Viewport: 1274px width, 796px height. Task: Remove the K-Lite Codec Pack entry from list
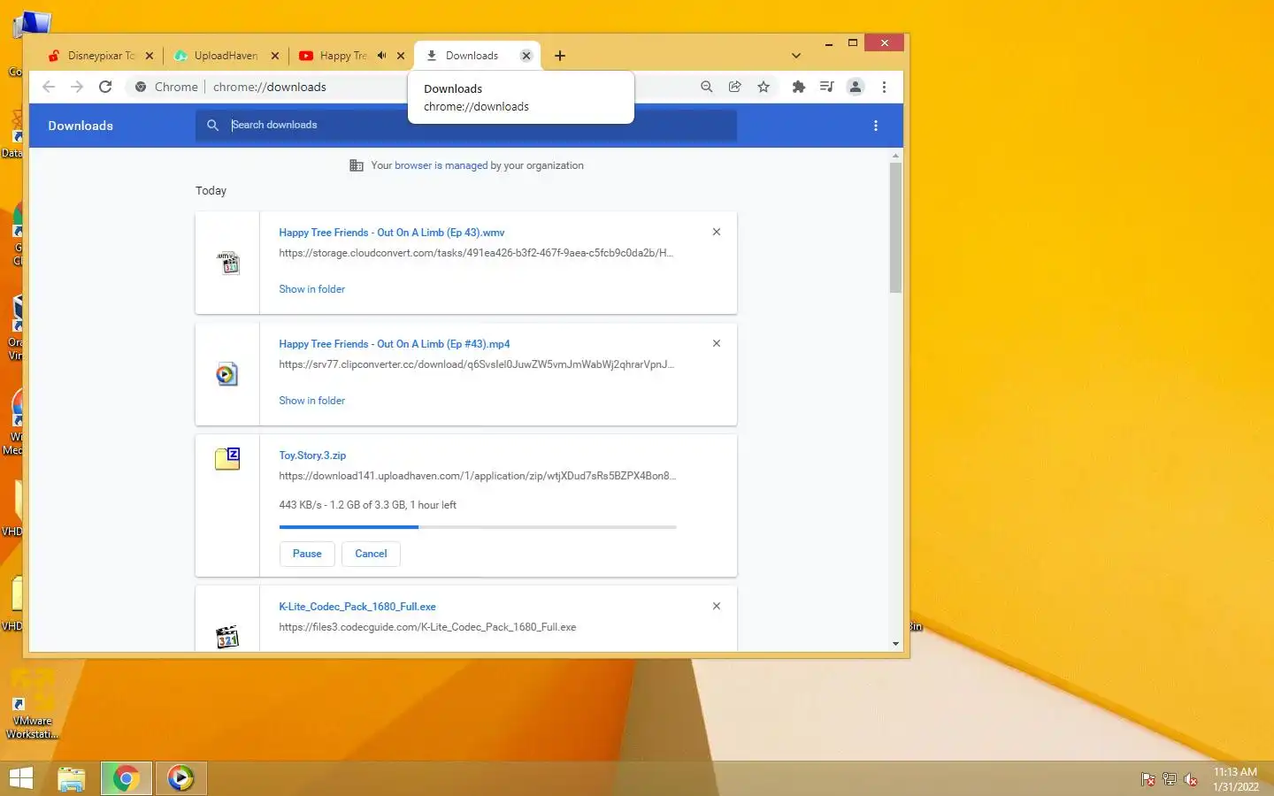coord(717,606)
